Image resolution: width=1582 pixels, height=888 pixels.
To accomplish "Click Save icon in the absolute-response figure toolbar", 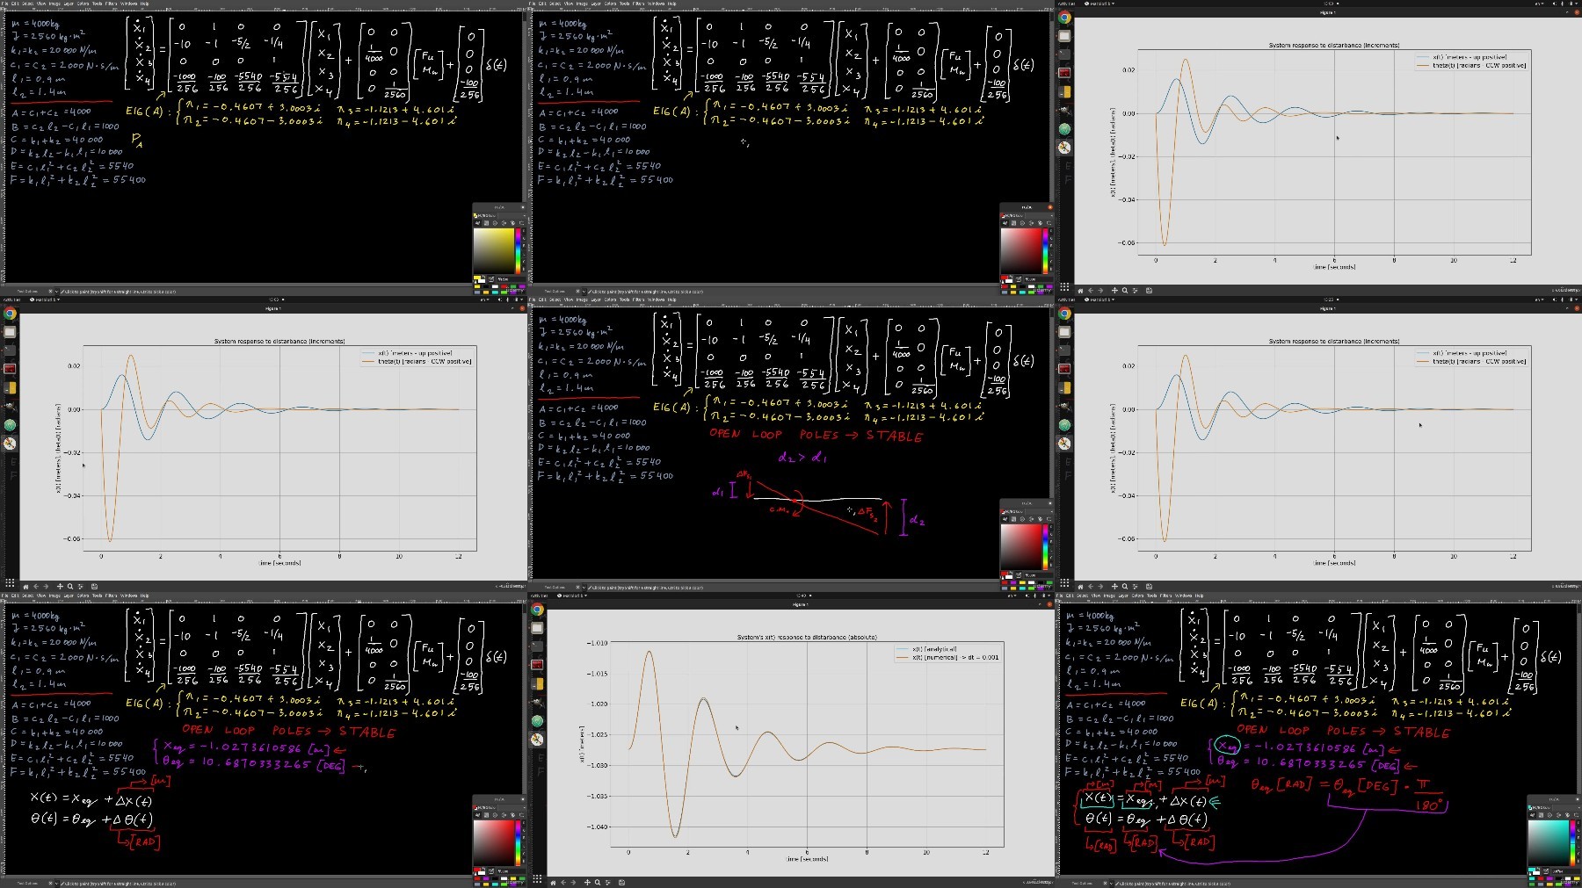I will tap(621, 882).
